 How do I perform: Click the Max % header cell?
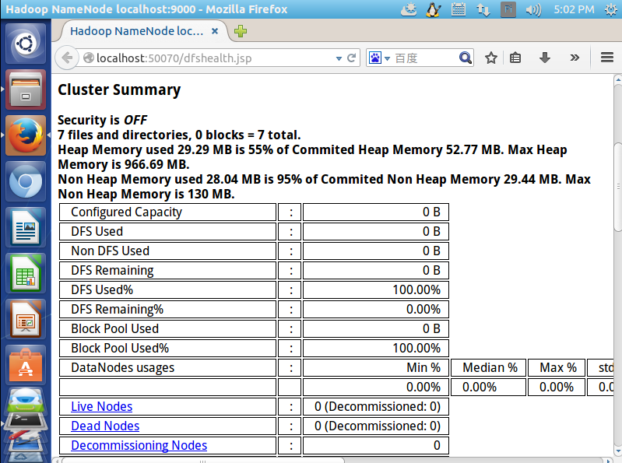pyautogui.click(x=557, y=367)
